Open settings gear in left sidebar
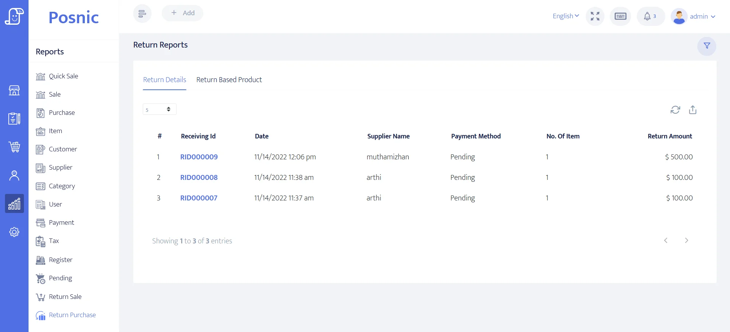The image size is (730, 332). click(14, 232)
